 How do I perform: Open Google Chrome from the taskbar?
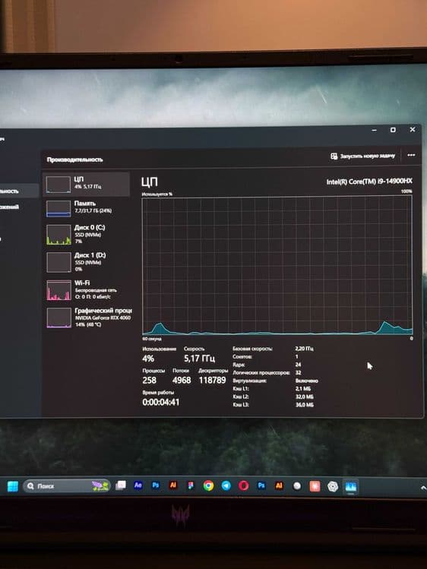coord(208,486)
